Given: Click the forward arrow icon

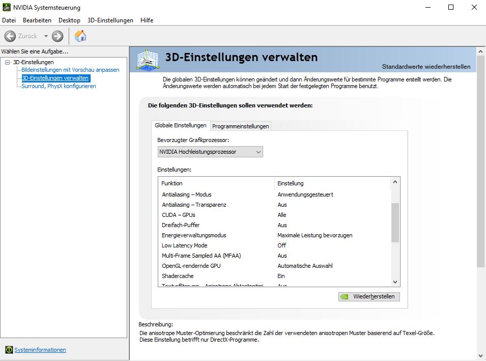Looking at the screenshot, I should click(58, 36).
